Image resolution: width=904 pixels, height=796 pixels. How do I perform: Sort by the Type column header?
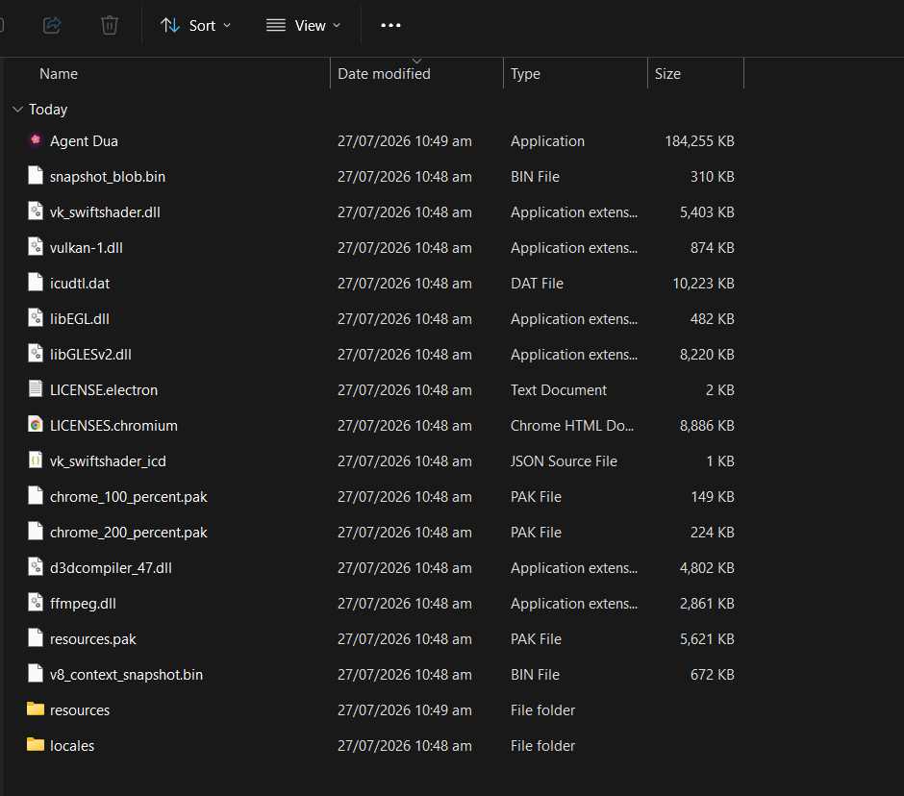pos(525,74)
